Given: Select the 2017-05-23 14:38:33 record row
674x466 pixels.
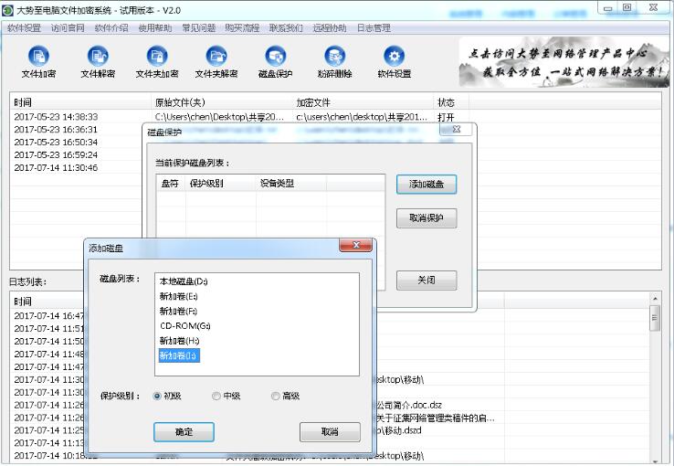Looking at the screenshot, I should pyautogui.click(x=335, y=117).
